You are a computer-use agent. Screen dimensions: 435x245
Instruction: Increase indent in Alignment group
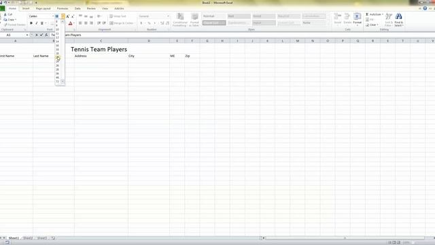(x=104, y=23)
